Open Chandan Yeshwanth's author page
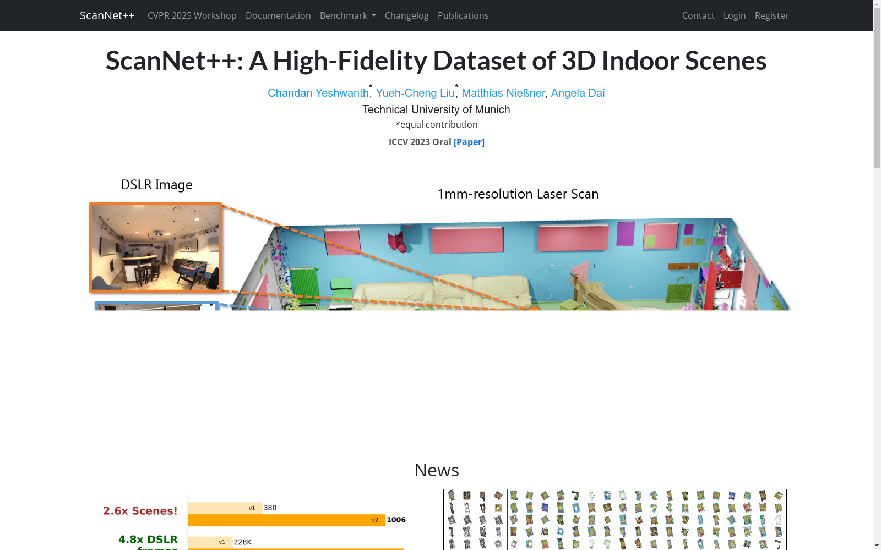 click(x=318, y=93)
